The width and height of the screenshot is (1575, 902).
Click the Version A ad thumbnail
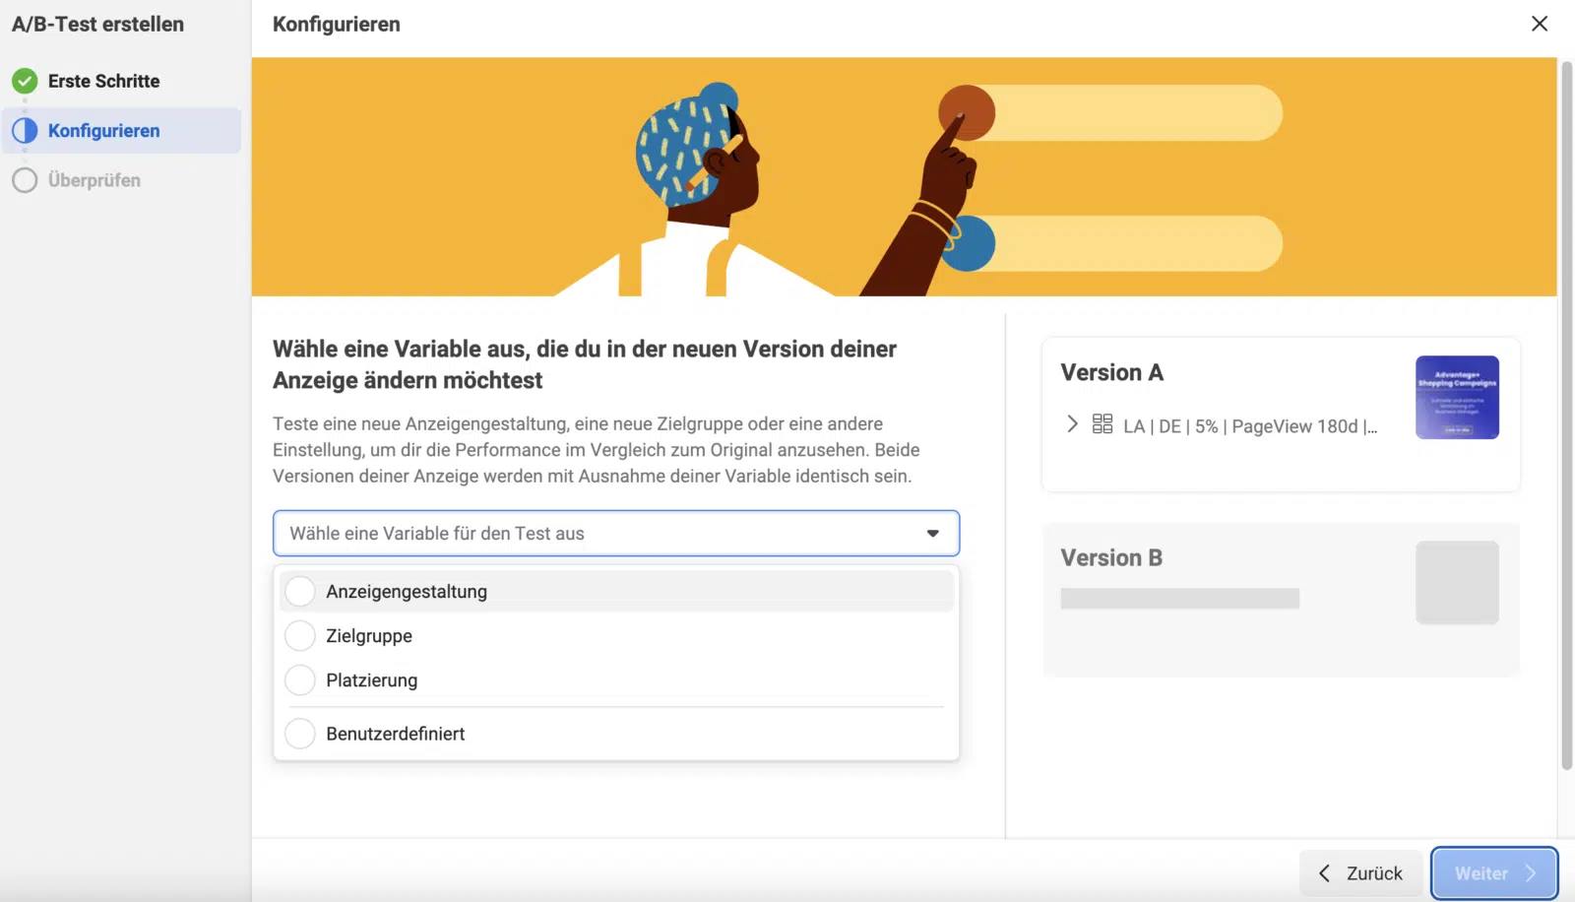(1457, 397)
